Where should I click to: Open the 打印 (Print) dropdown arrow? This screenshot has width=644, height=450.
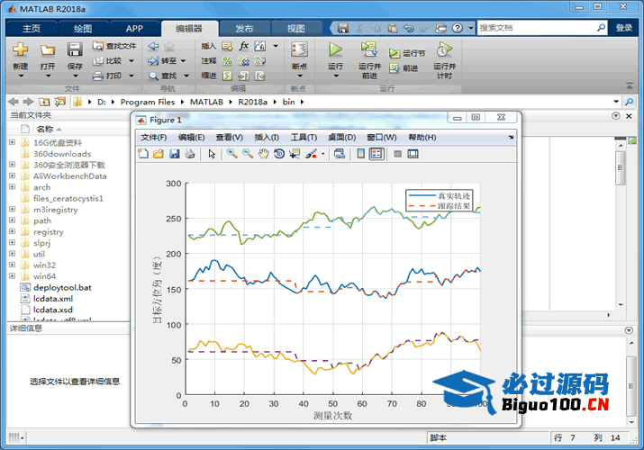point(132,76)
